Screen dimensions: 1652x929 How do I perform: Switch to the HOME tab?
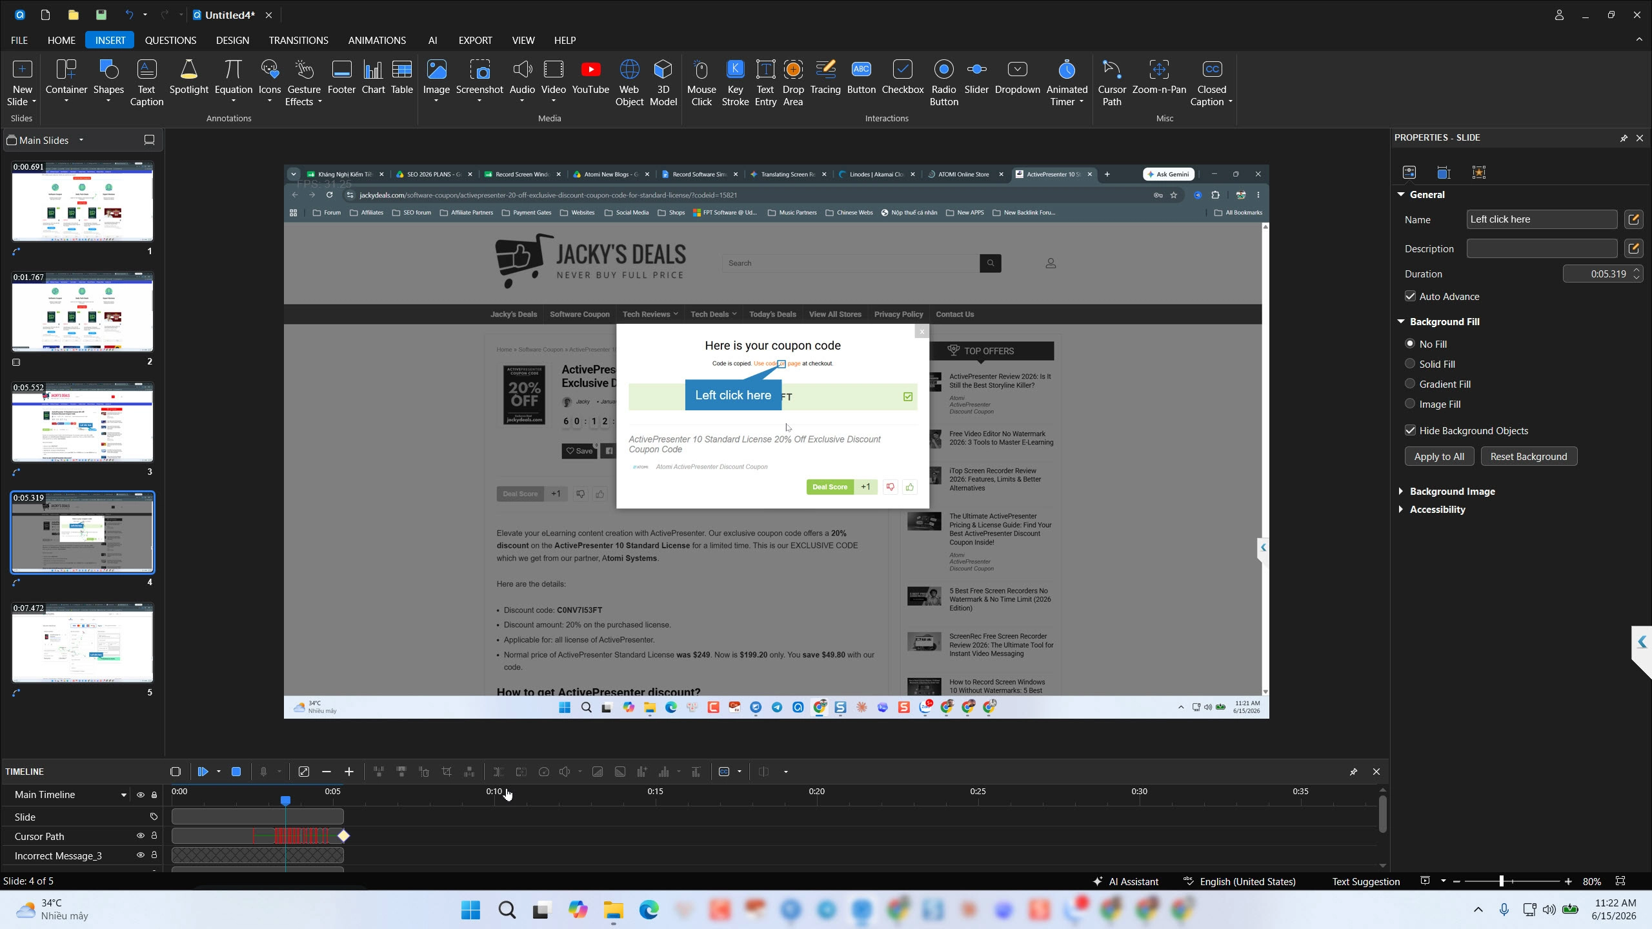click(x=61, y=40)
